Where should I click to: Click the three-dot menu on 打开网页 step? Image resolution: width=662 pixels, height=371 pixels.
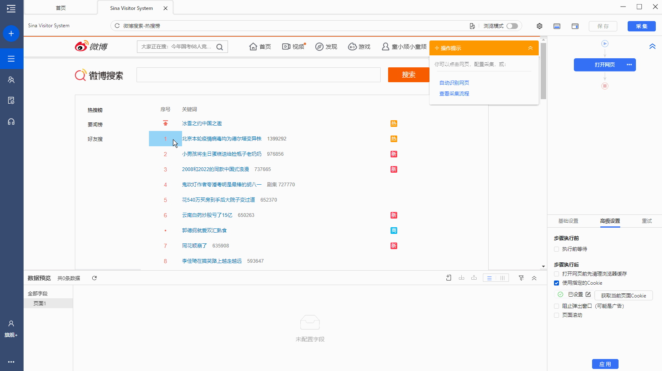[x=629, y=65]
